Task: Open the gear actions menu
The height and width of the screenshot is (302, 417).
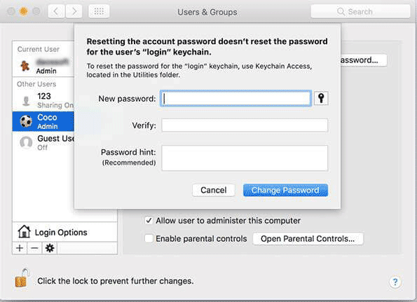Action: pyautogui.click(x=50, y=248)
